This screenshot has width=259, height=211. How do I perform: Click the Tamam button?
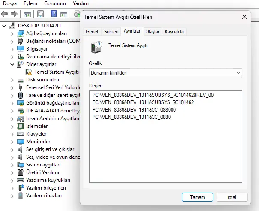[x=197, y=197]
